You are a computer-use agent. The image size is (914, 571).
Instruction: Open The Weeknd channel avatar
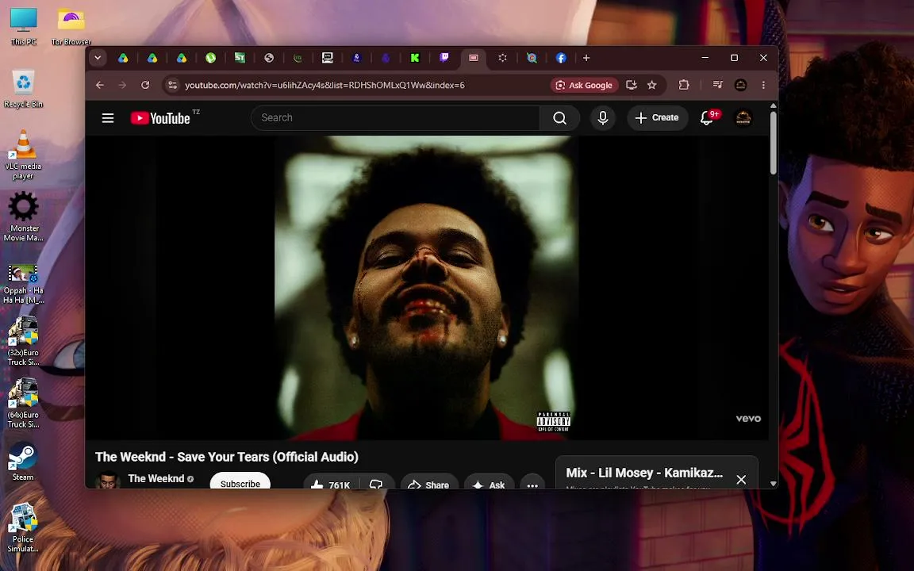tap(107, 481)
